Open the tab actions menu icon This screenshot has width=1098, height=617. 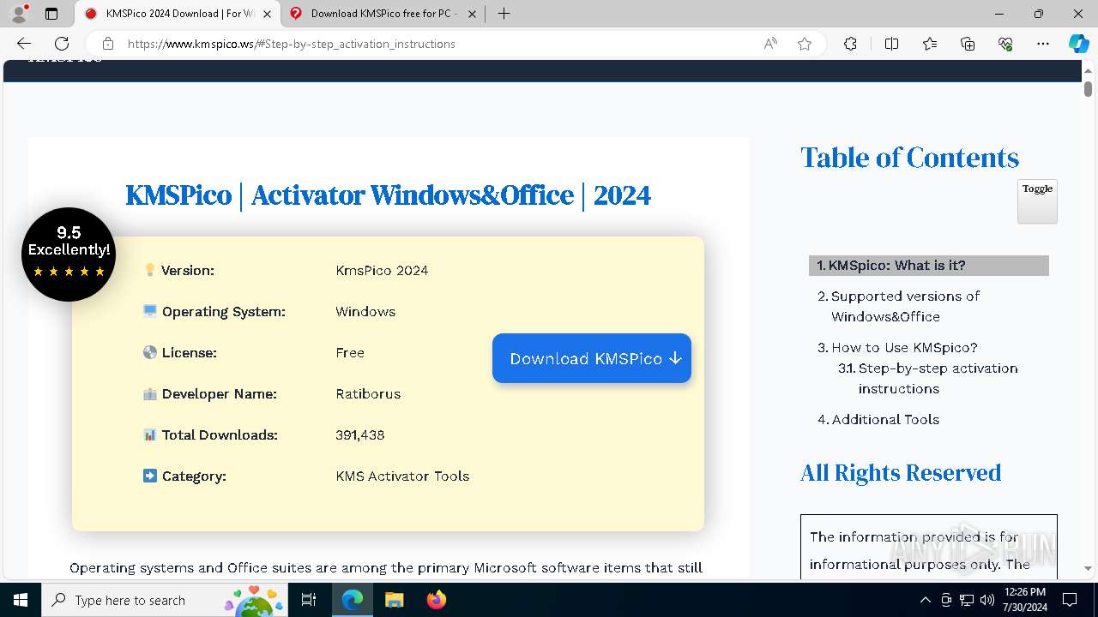pos(51,14)
